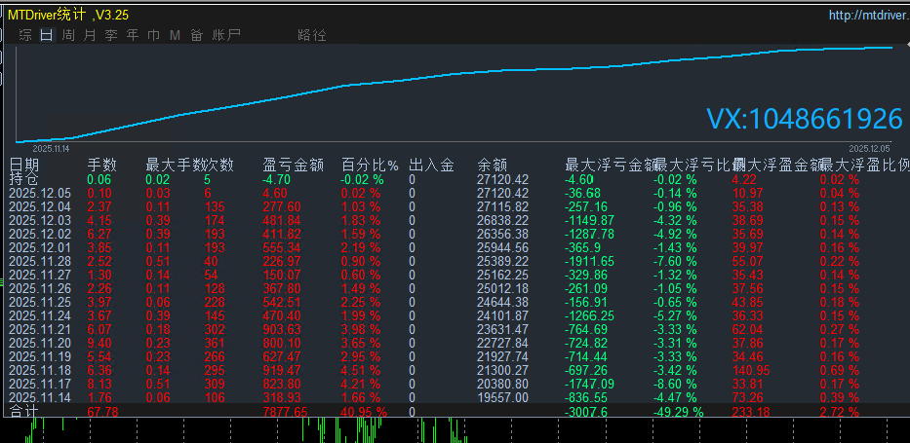Click the 盈亏金额 column header
The height and width of the screenshot is (443, 910).
[294, 165]
